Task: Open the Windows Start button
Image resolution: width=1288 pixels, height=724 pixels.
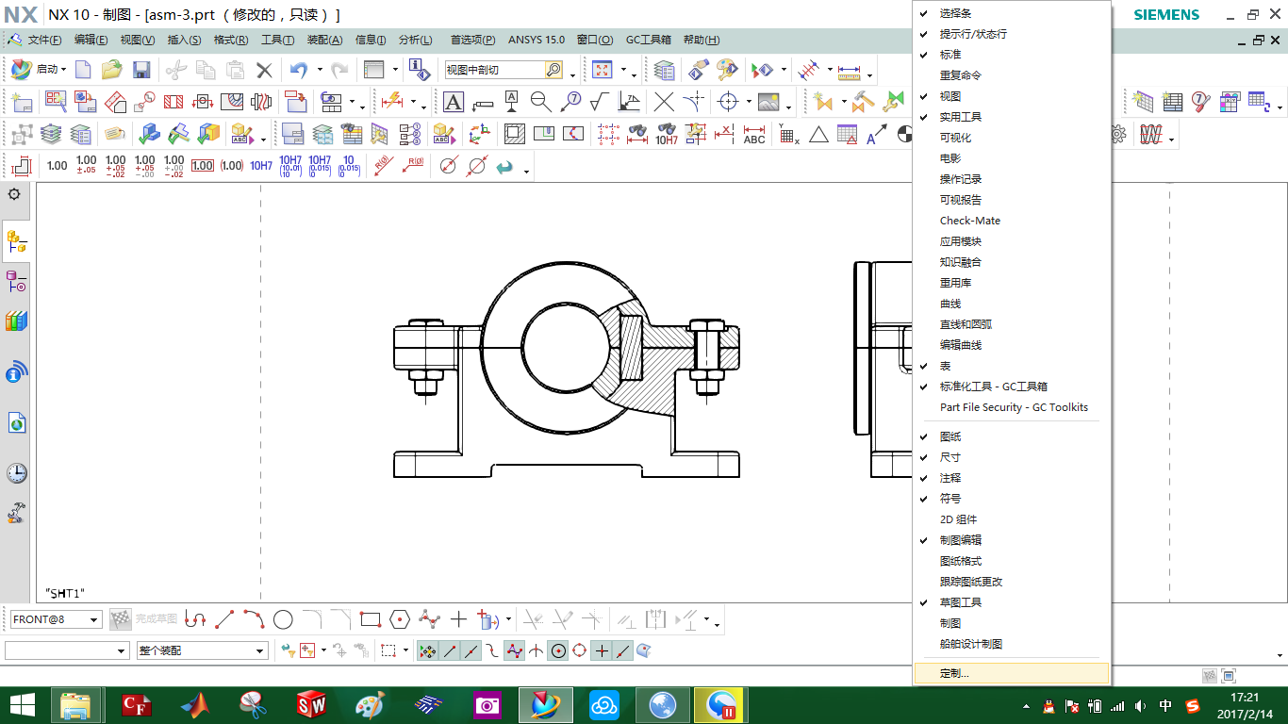Action: click(23, 704)
